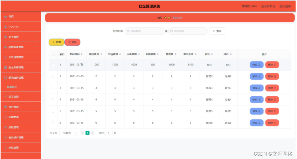Expand the 员工管理 menu chevron
This screenshot has width=297, height=159.
36,97
